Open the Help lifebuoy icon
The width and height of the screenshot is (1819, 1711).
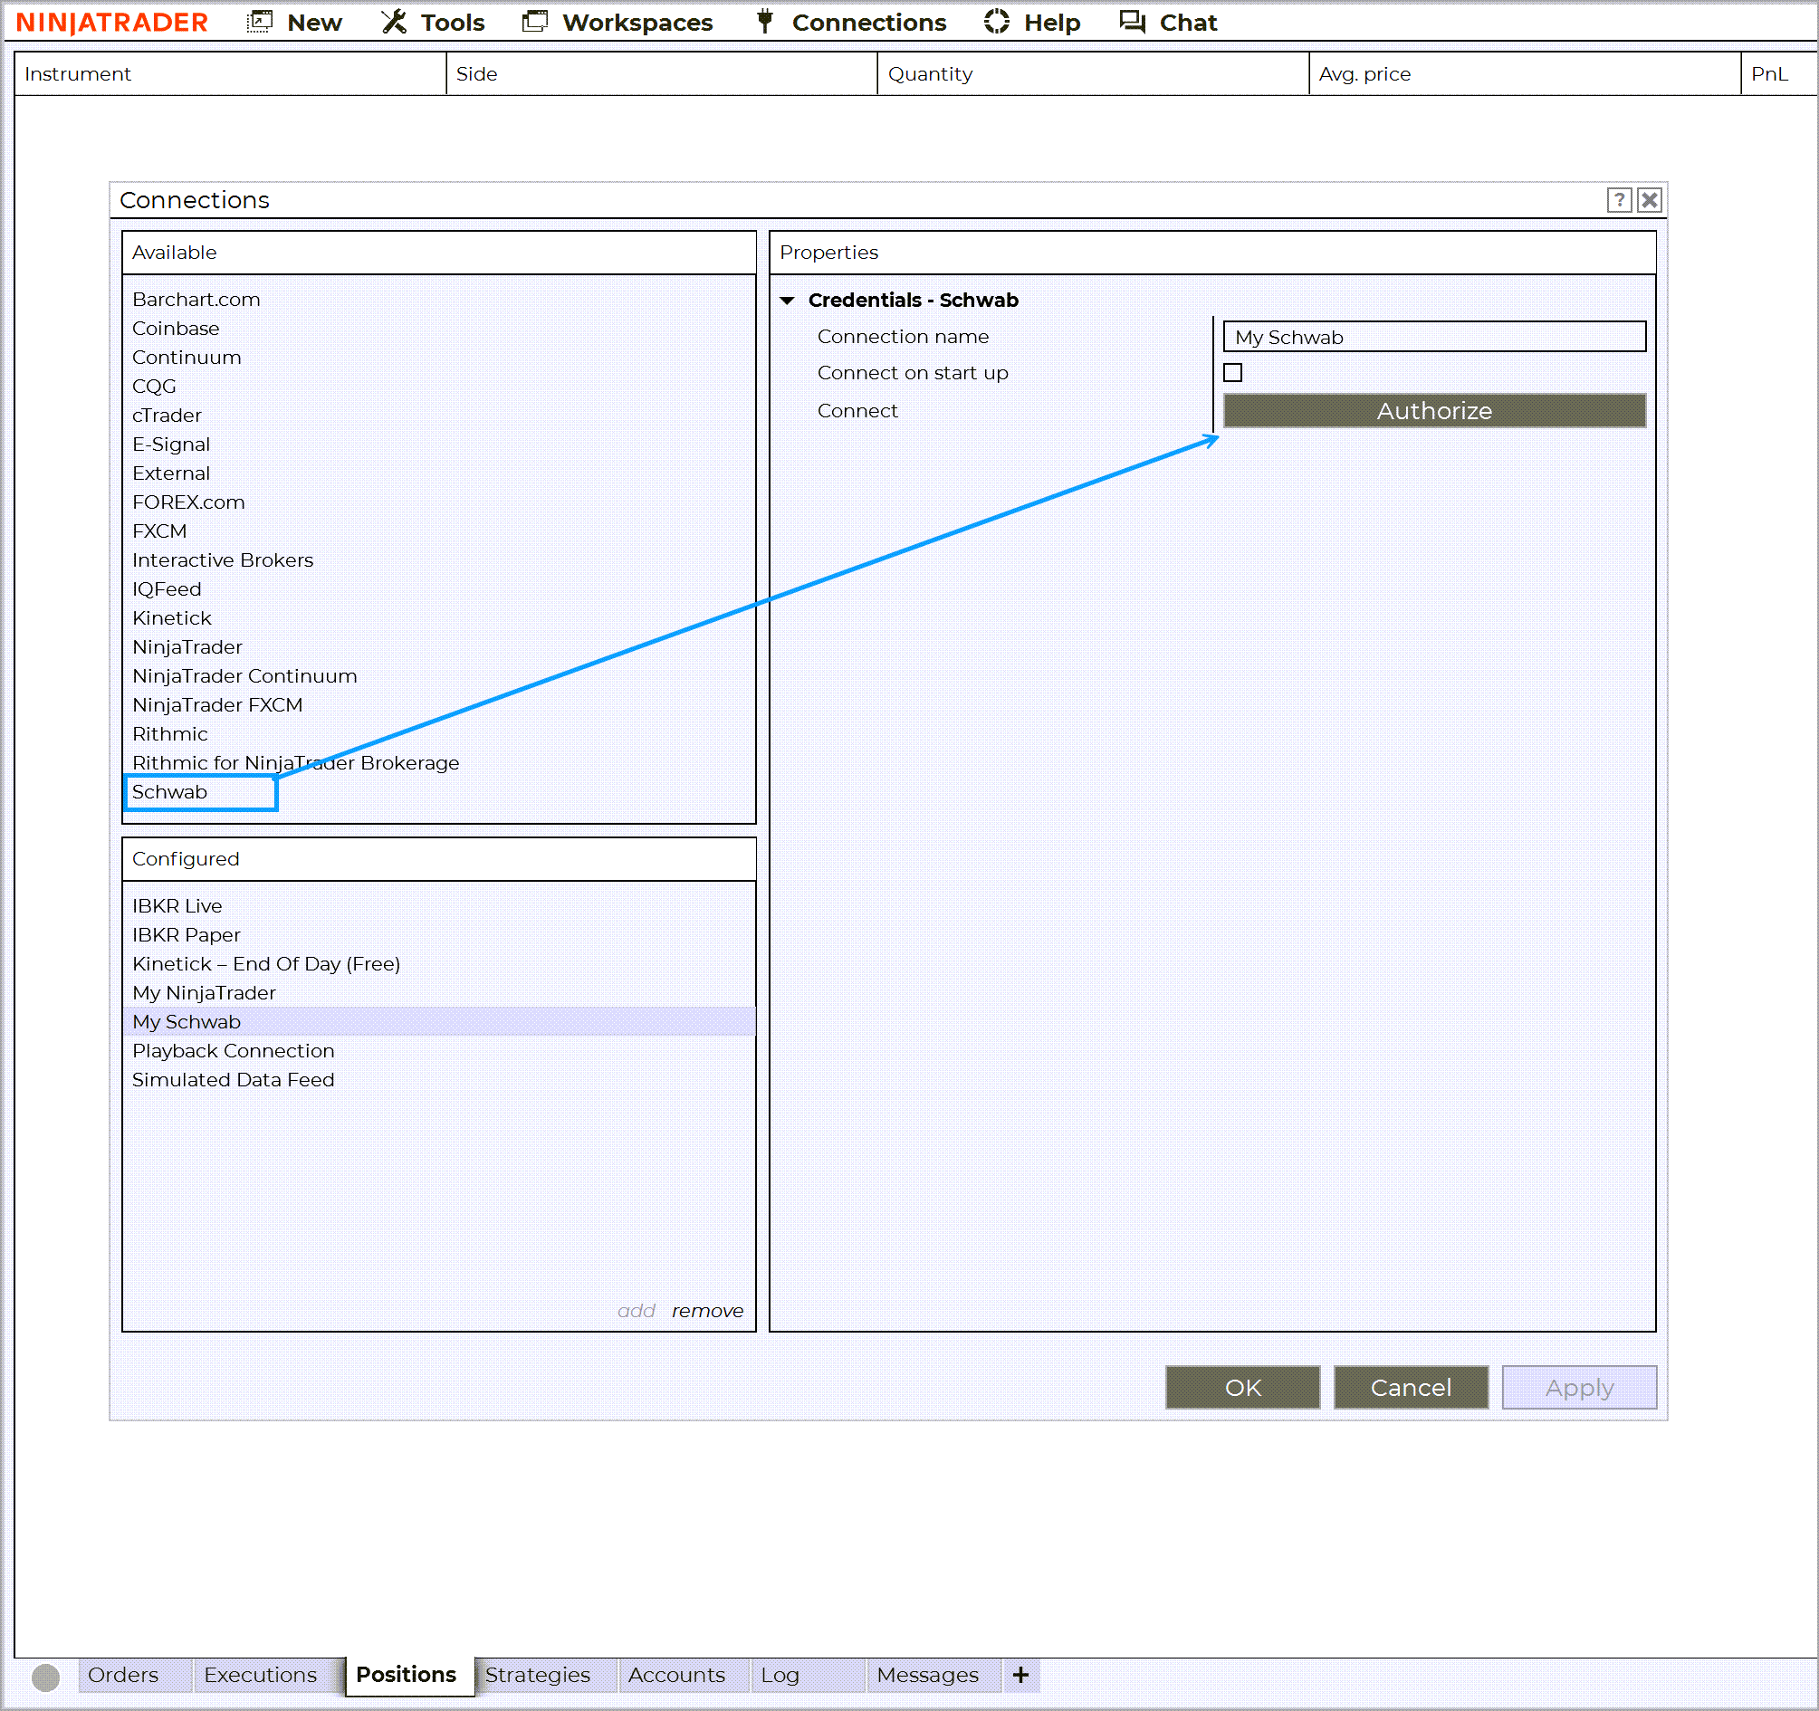(997, 22)
